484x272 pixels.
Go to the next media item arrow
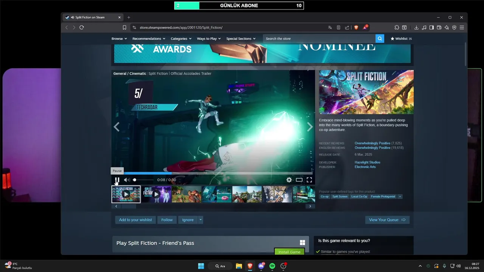[x=310, y=127]
